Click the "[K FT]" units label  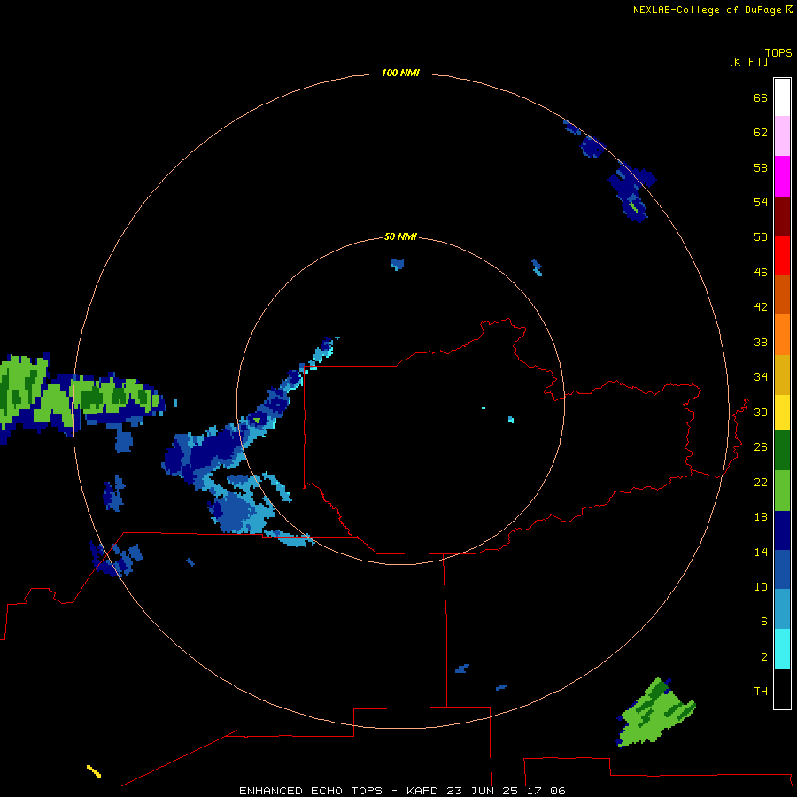point(748,61)
